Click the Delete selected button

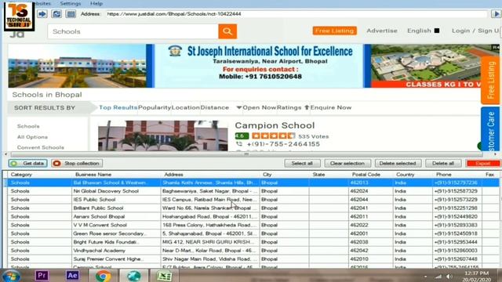tap(398, 164)
